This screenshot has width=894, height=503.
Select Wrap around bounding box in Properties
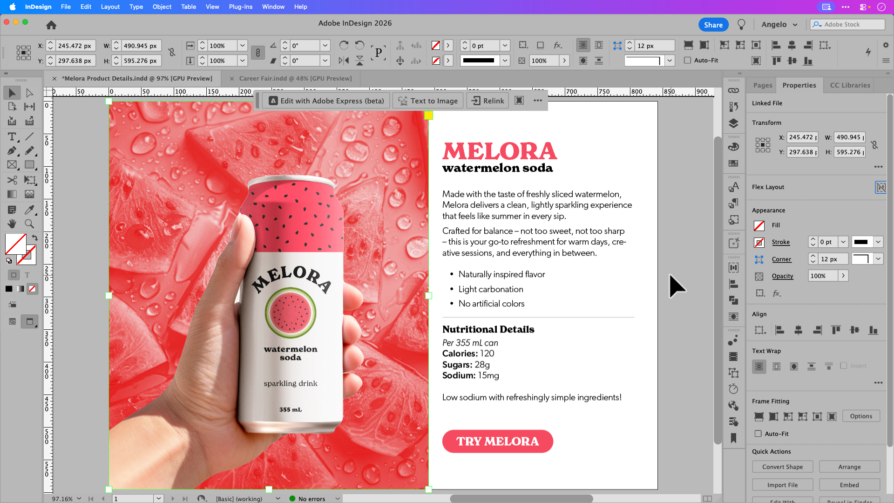click(777, 367)
